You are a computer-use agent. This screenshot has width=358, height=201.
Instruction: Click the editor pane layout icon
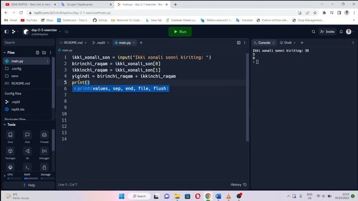(239, 42)
